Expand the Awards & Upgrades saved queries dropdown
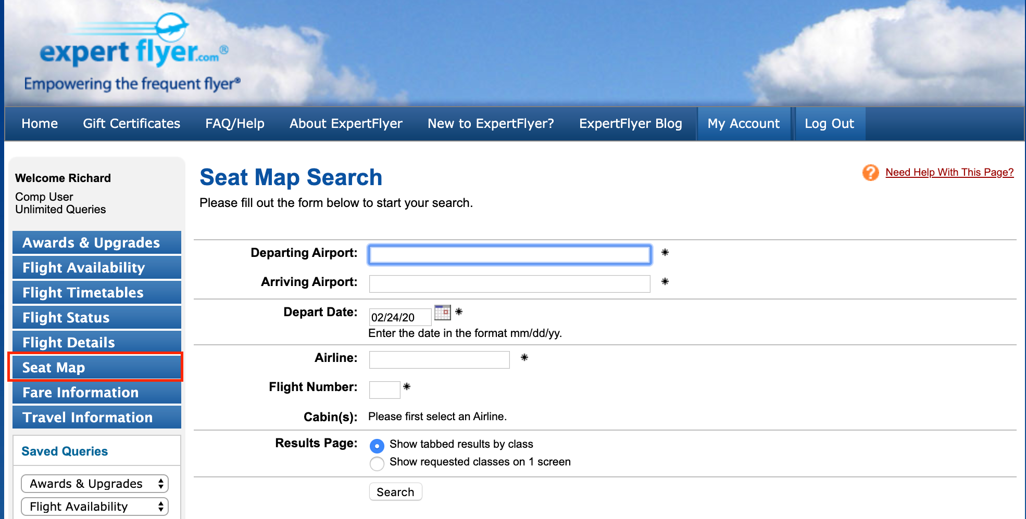 pyautogui.click(x=95, y=484)
